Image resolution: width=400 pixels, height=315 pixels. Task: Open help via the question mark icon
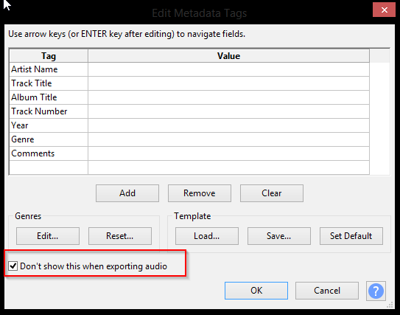pos(376,291)
